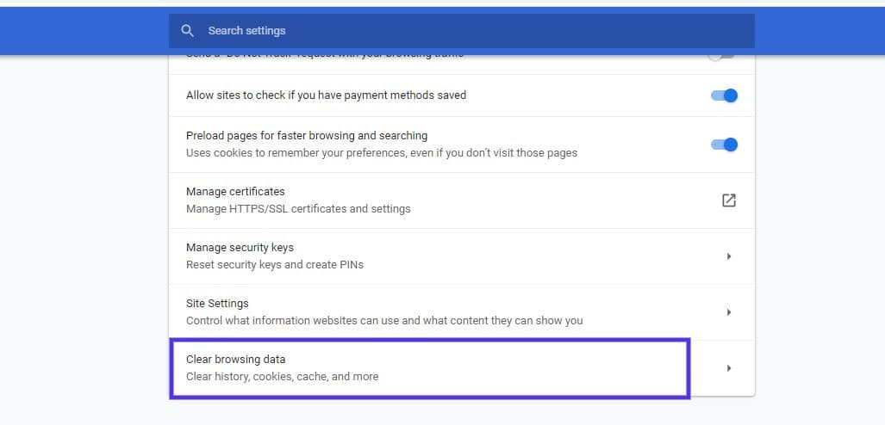
Task: Click 'Uses cookies to remember your preferences' description
Action: (x=382, y=153)
